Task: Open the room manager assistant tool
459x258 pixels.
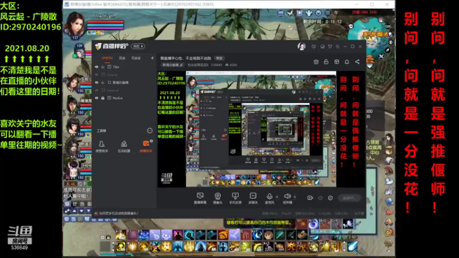Action: coord(102,147)
